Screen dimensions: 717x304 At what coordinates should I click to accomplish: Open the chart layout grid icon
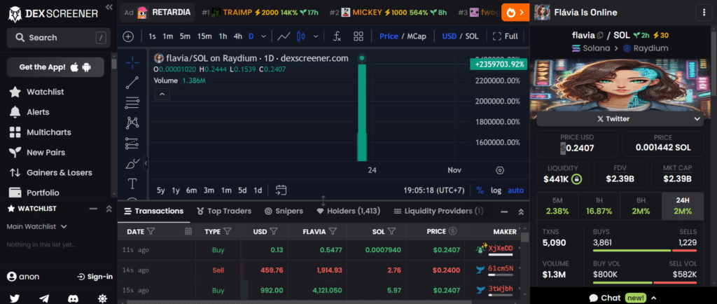pos(358,36)
